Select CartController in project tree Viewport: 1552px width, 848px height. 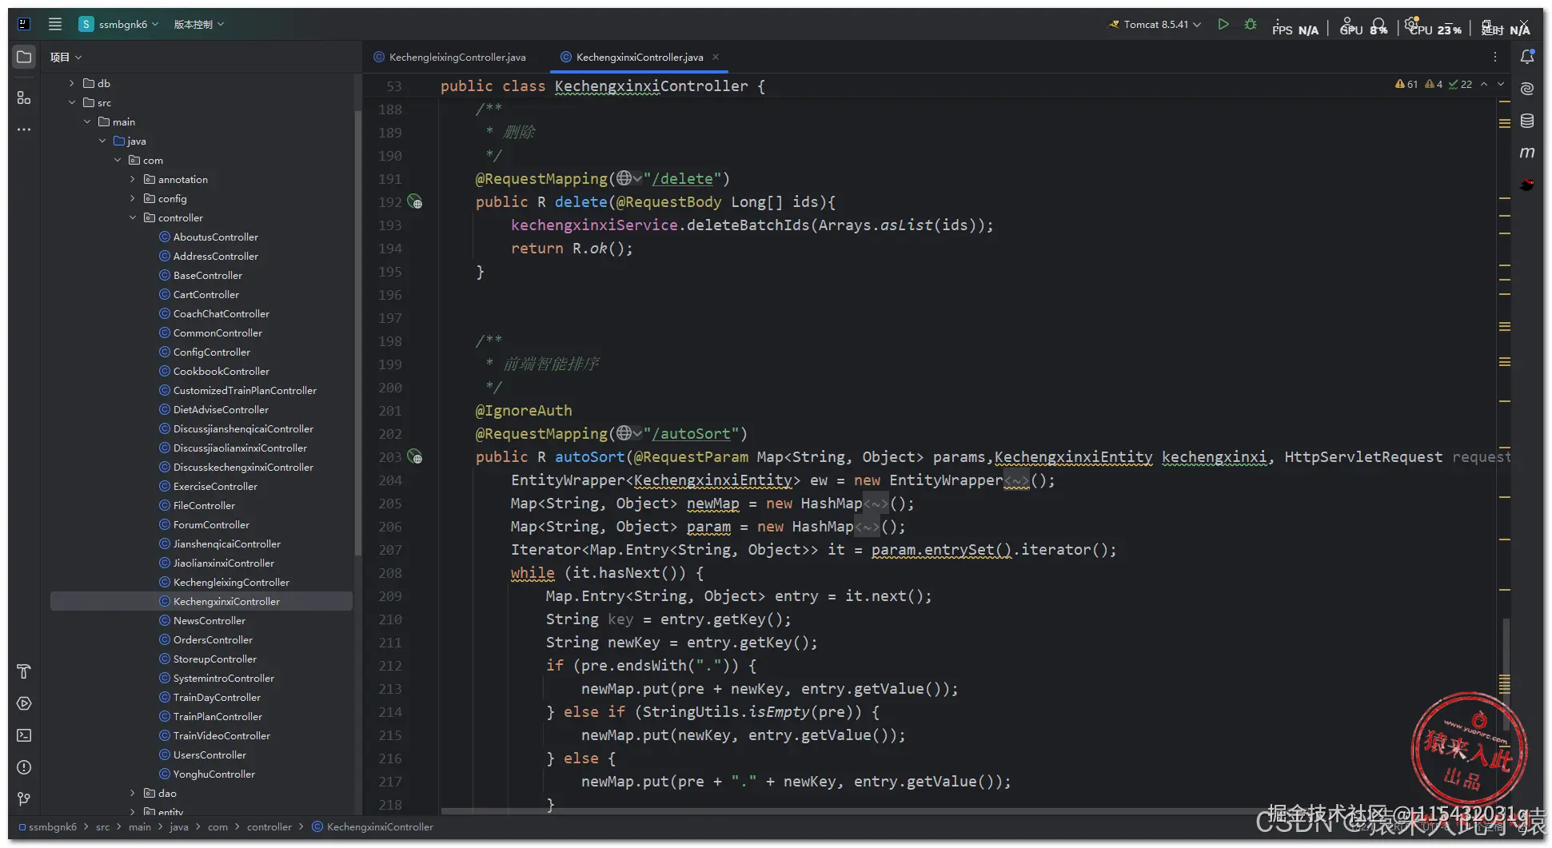(205, 294)
